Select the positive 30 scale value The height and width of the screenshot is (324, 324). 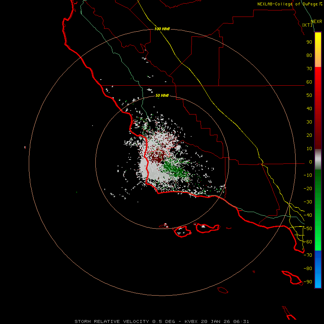click(309, 122)
